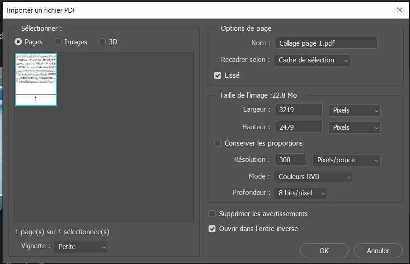Open the Pixels/pouce resolution units dropdown

[346, 160]
